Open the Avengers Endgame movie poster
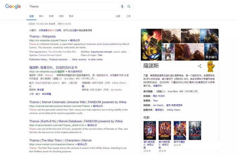 (149, 130)
